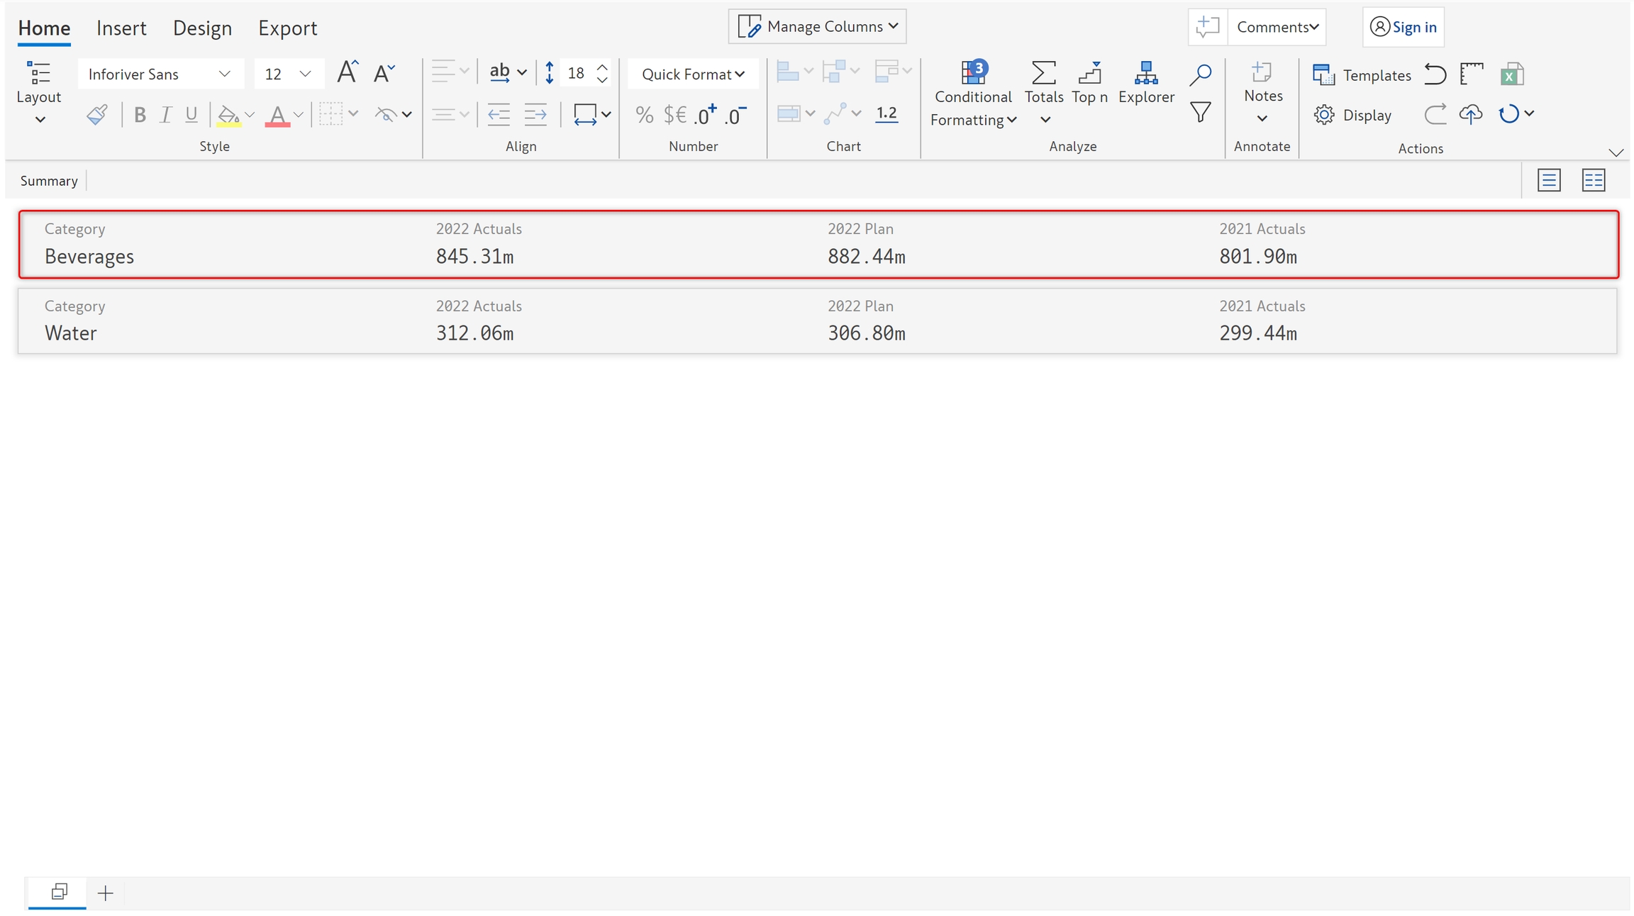The image size is (1634, 916).
Task: Click the filter funnel icon
Action: [1200, 113]
